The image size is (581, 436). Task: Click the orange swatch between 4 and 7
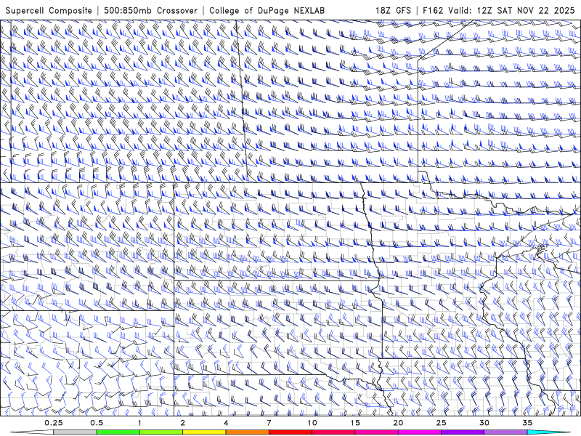click(x=247, y=432)
